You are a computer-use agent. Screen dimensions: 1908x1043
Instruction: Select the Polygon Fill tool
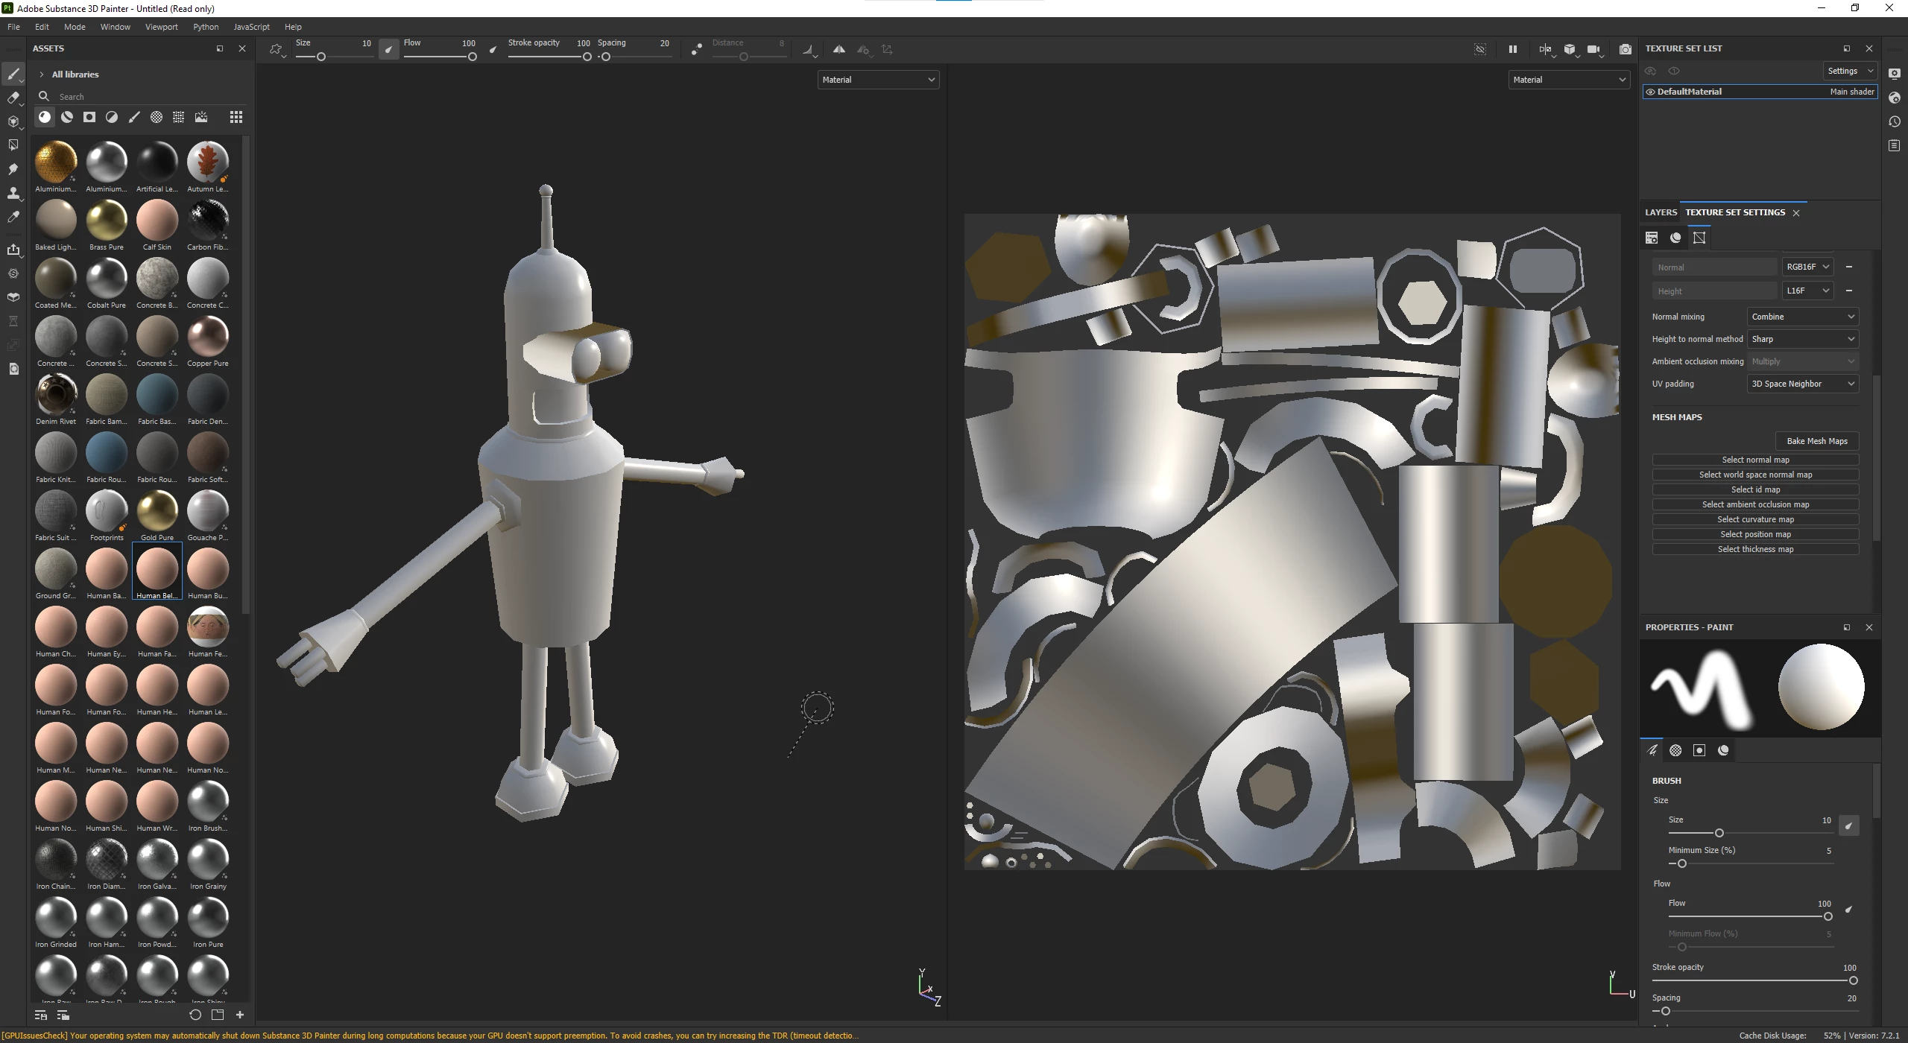13,145
